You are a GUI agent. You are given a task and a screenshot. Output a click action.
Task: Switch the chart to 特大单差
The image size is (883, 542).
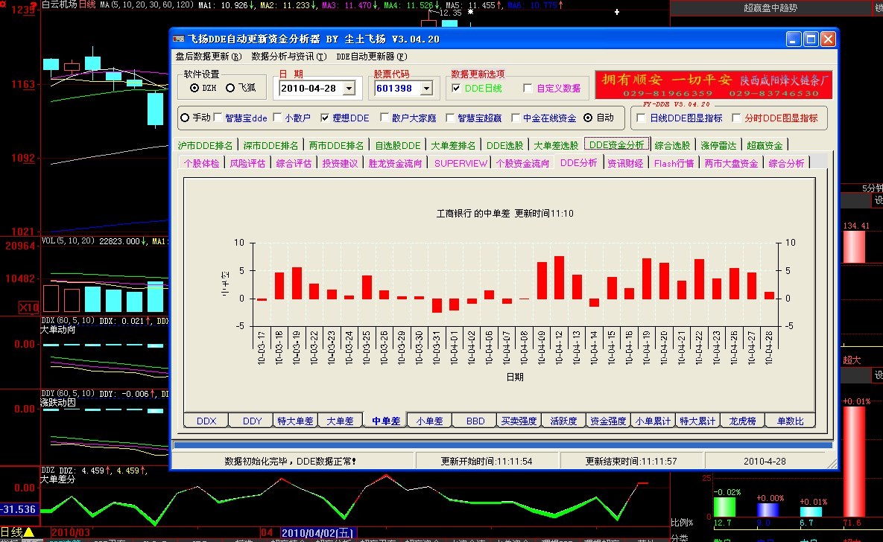coord(296,421)
